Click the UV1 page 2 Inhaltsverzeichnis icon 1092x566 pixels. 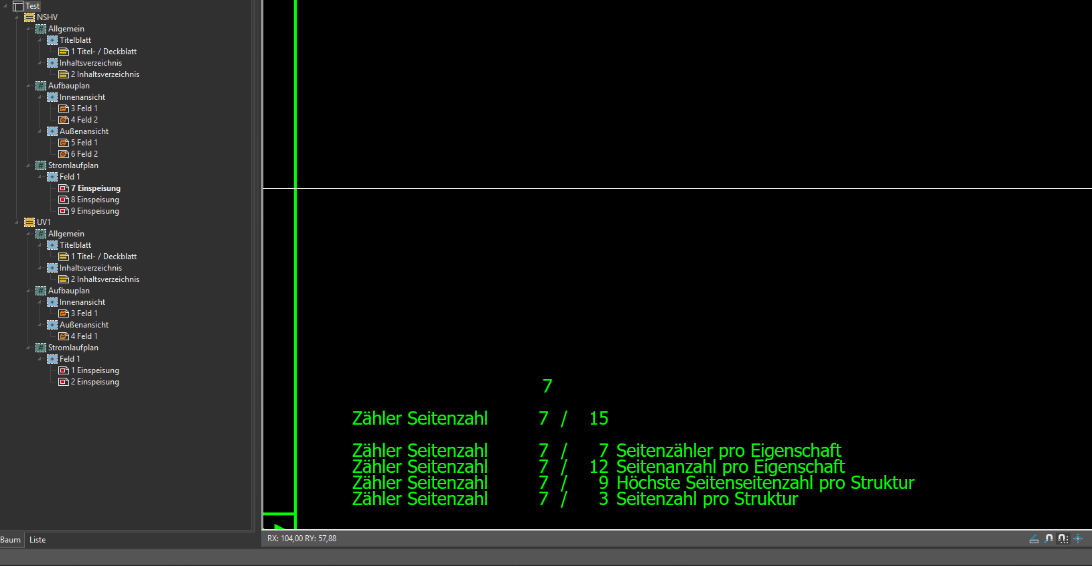64,279
